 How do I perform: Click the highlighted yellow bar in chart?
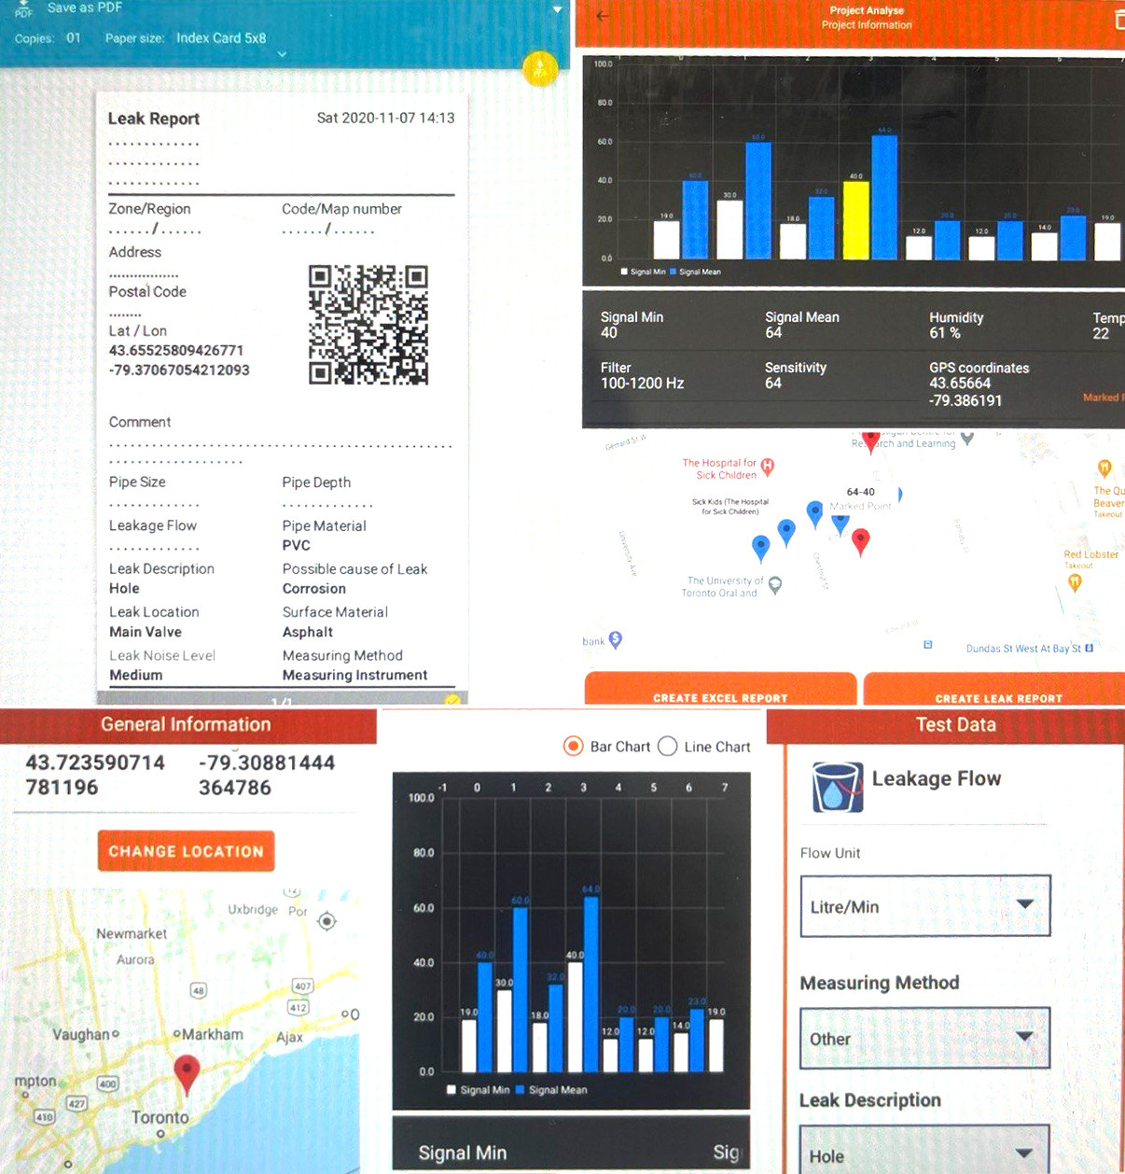855,219
